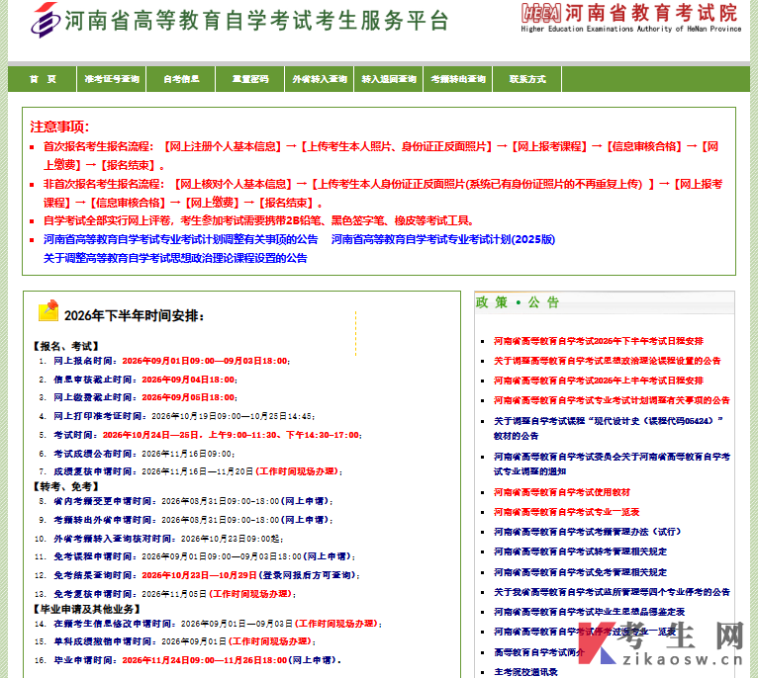
Task: Click row 9 考籍转出外省申请时间 entry
Action: (186, 520)
